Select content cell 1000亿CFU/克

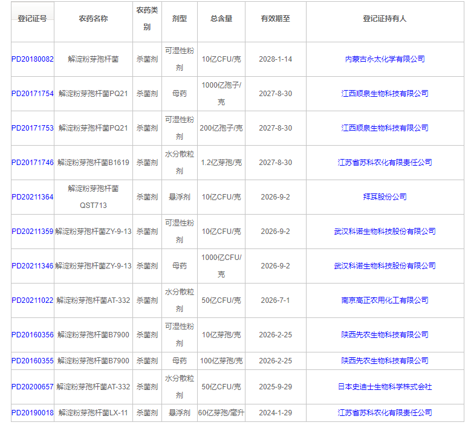coord(221,266)
